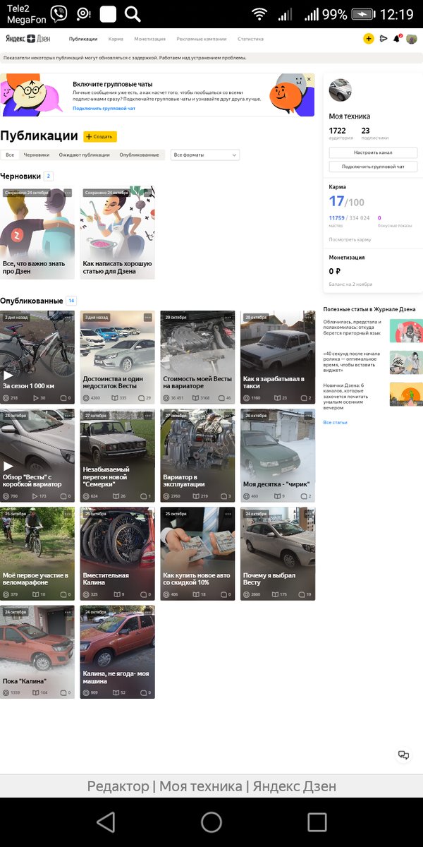Click 'Подключить групповой чат' link in banner
The width and height of the screenshot is (423, 847).
tap(104, 109)
